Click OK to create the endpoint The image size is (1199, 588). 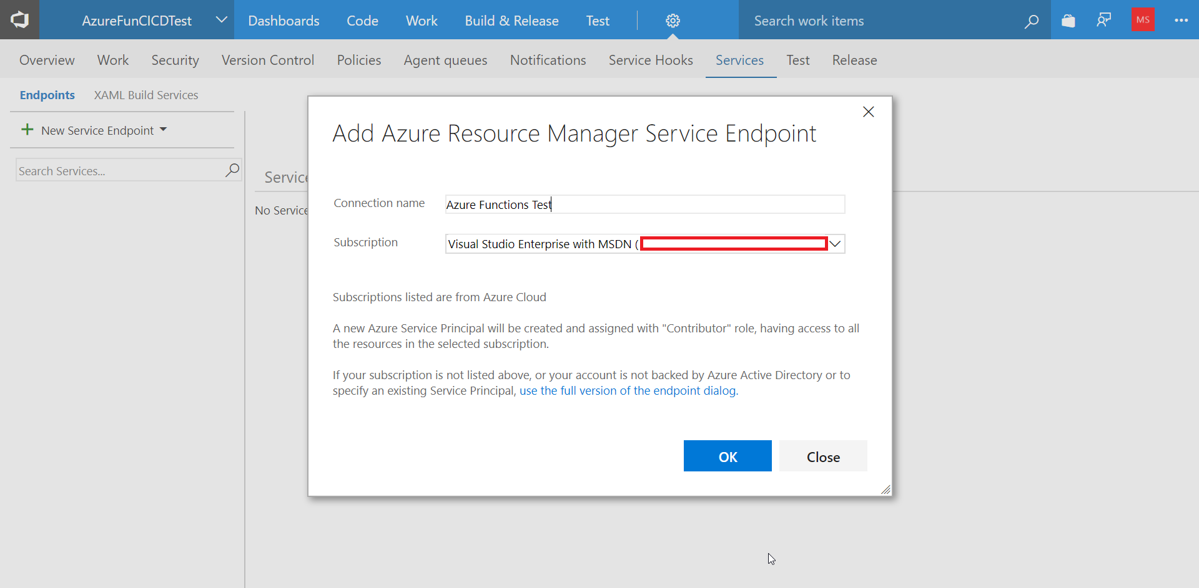pos(728,456)
